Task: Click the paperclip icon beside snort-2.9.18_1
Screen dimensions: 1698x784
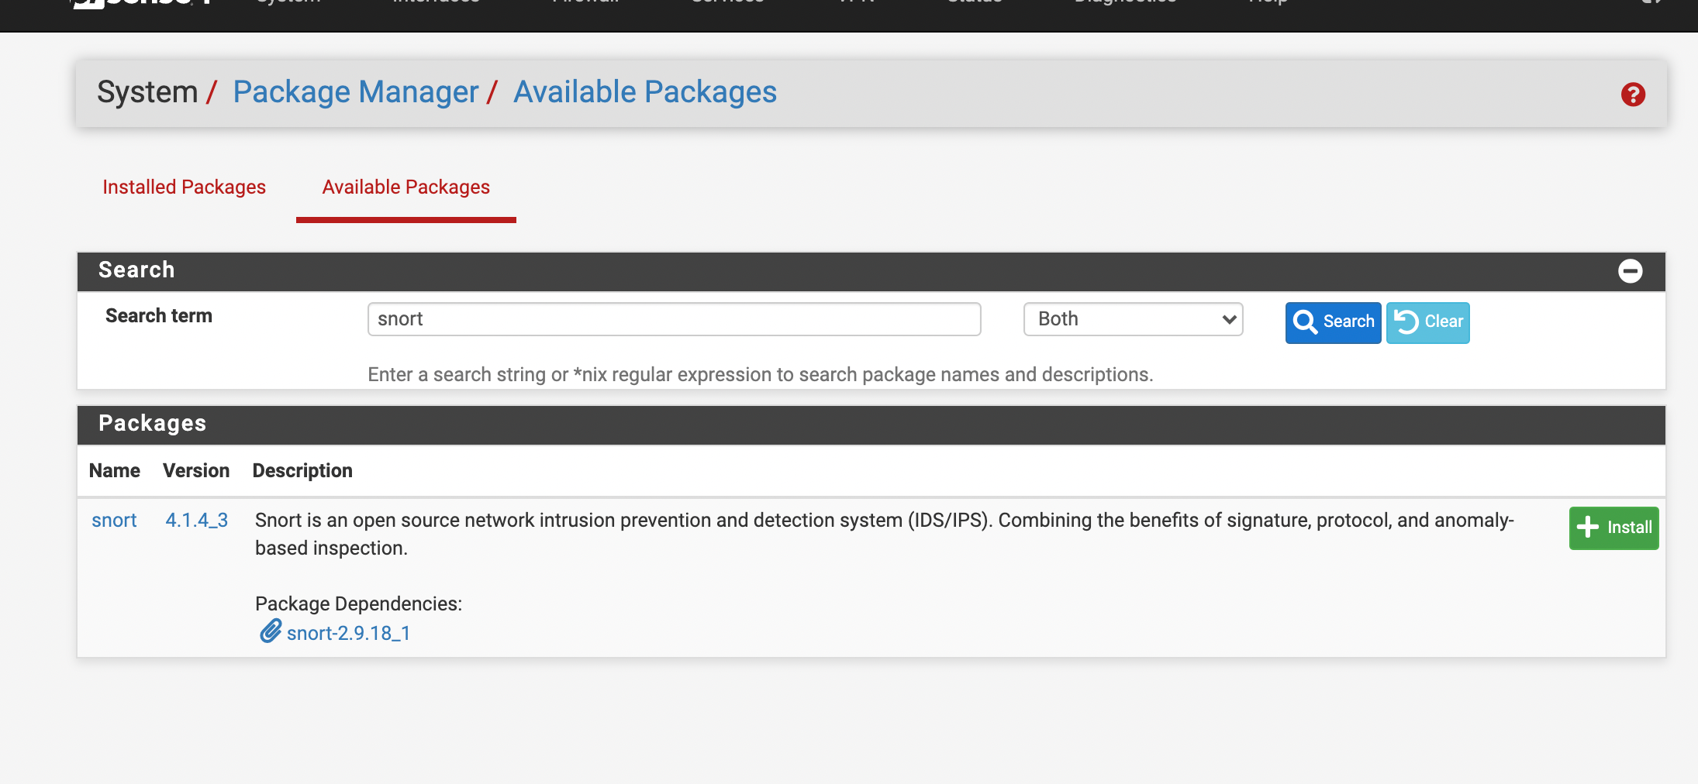Action: (x=270, y=631)
